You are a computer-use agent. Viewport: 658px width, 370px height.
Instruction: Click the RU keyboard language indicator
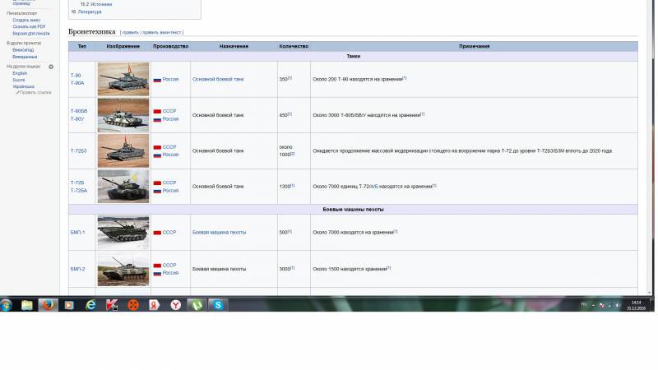(x=584, y=304)
